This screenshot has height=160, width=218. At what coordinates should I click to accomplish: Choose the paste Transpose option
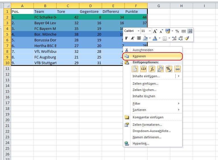point(160,69)
